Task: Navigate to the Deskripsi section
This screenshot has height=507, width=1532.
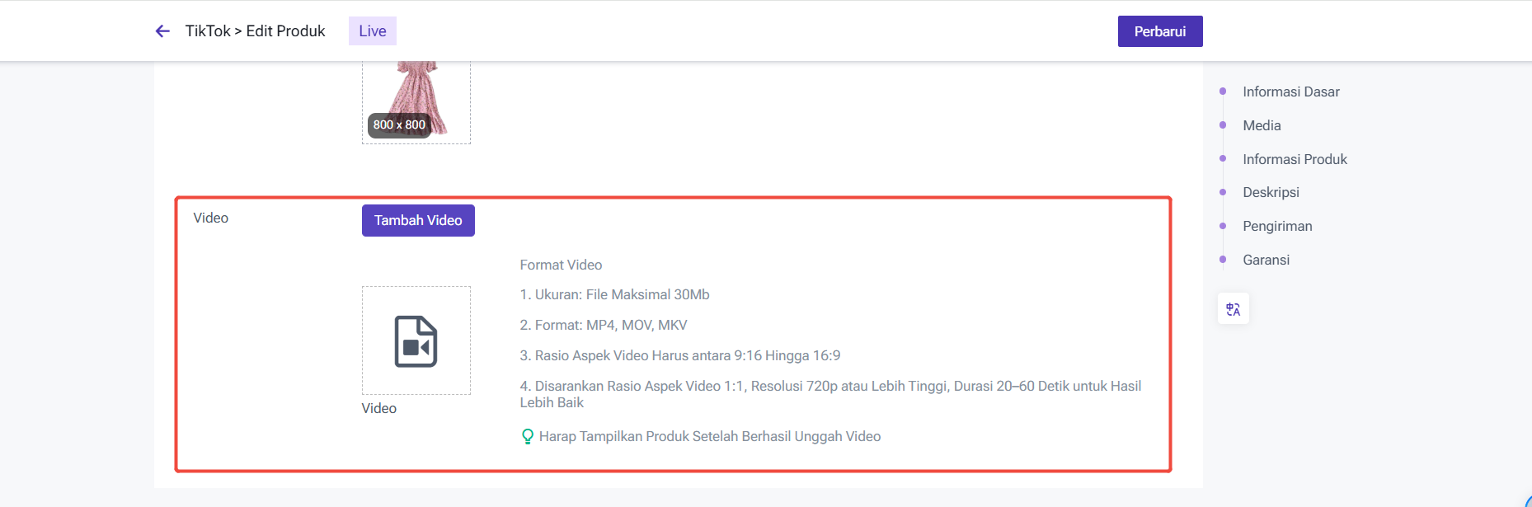Action: click(x=1271, y=192)
